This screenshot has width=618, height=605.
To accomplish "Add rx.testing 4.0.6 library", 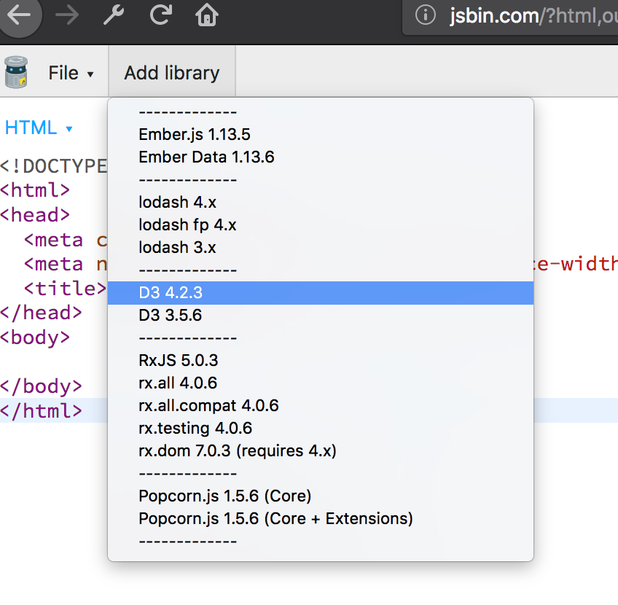I will pos(321,428).
